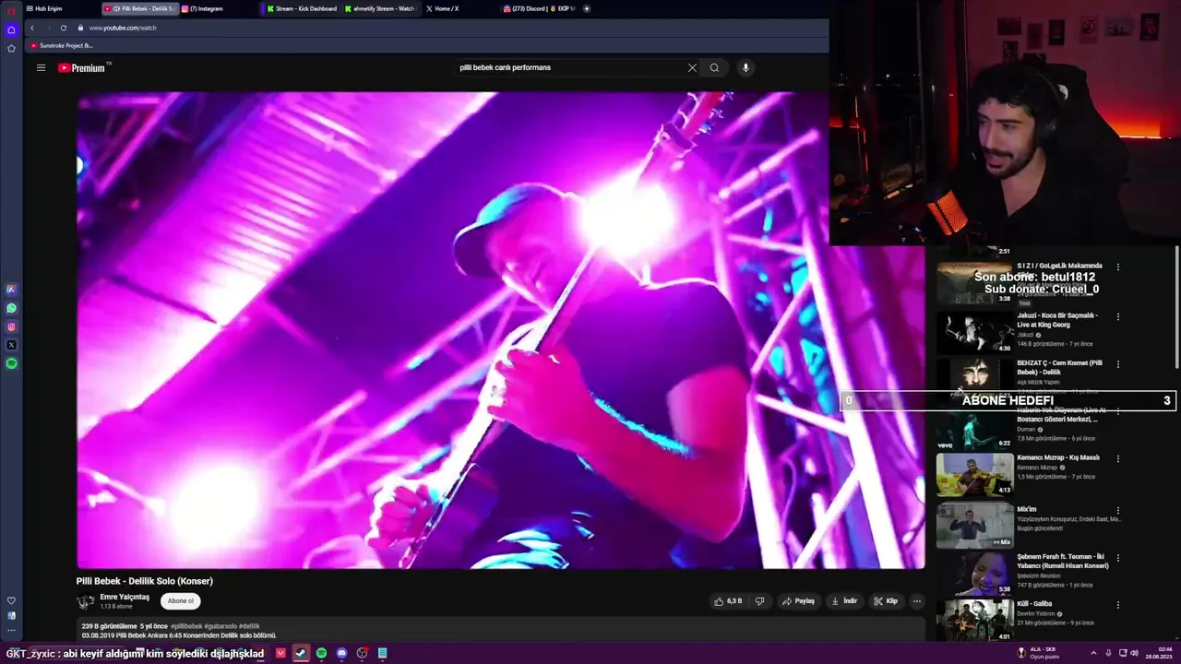The width and height of the screenshot is (1181, 664).
Task: Open options for Mix'im suggestion
Action: coord(1117,509)
